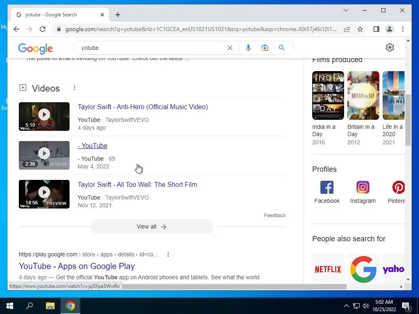Click into the address bar URL
The width and height of the screenshot is (419, 314).
point(200,29)
